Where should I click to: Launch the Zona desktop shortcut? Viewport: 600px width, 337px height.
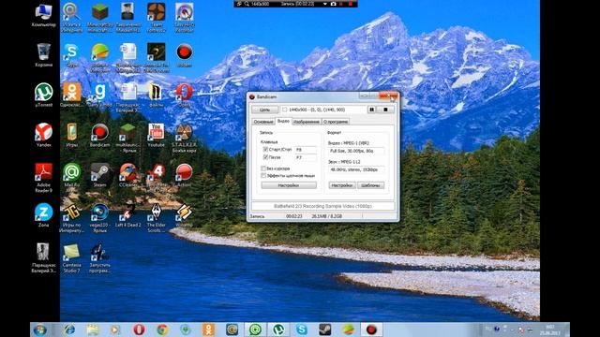44,215
